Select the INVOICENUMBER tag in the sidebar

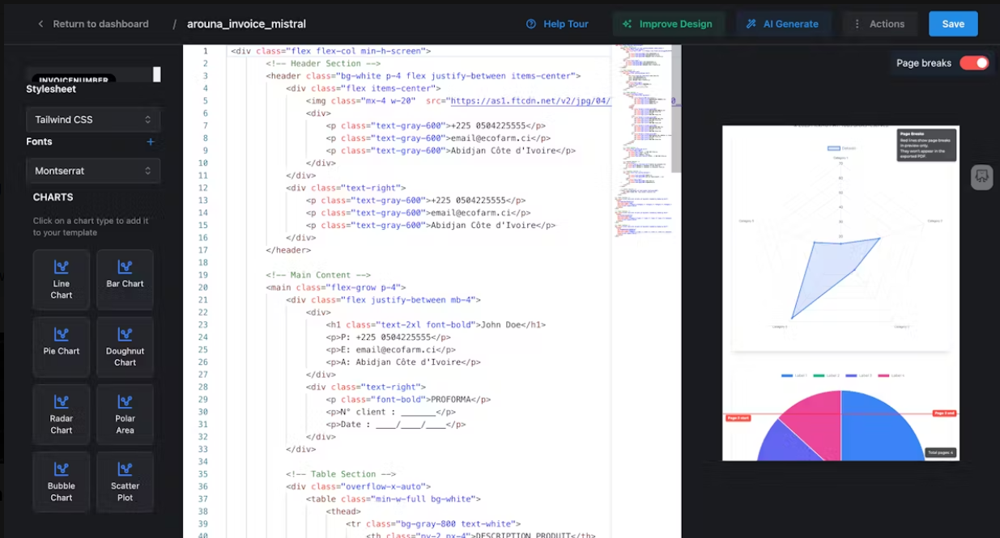(x=73, y=79)
